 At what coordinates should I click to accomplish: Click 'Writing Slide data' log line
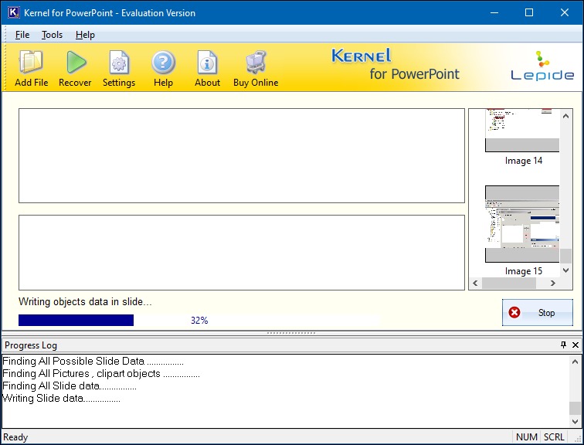pyautogui.click(x=61, y=399)
